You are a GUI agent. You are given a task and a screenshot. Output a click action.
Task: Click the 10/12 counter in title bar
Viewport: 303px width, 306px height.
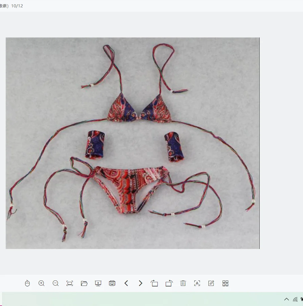pyautogui.click(x=17, y=6)
